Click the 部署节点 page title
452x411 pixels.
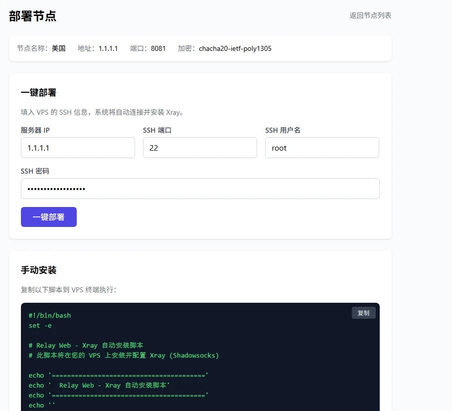(32, 16)
